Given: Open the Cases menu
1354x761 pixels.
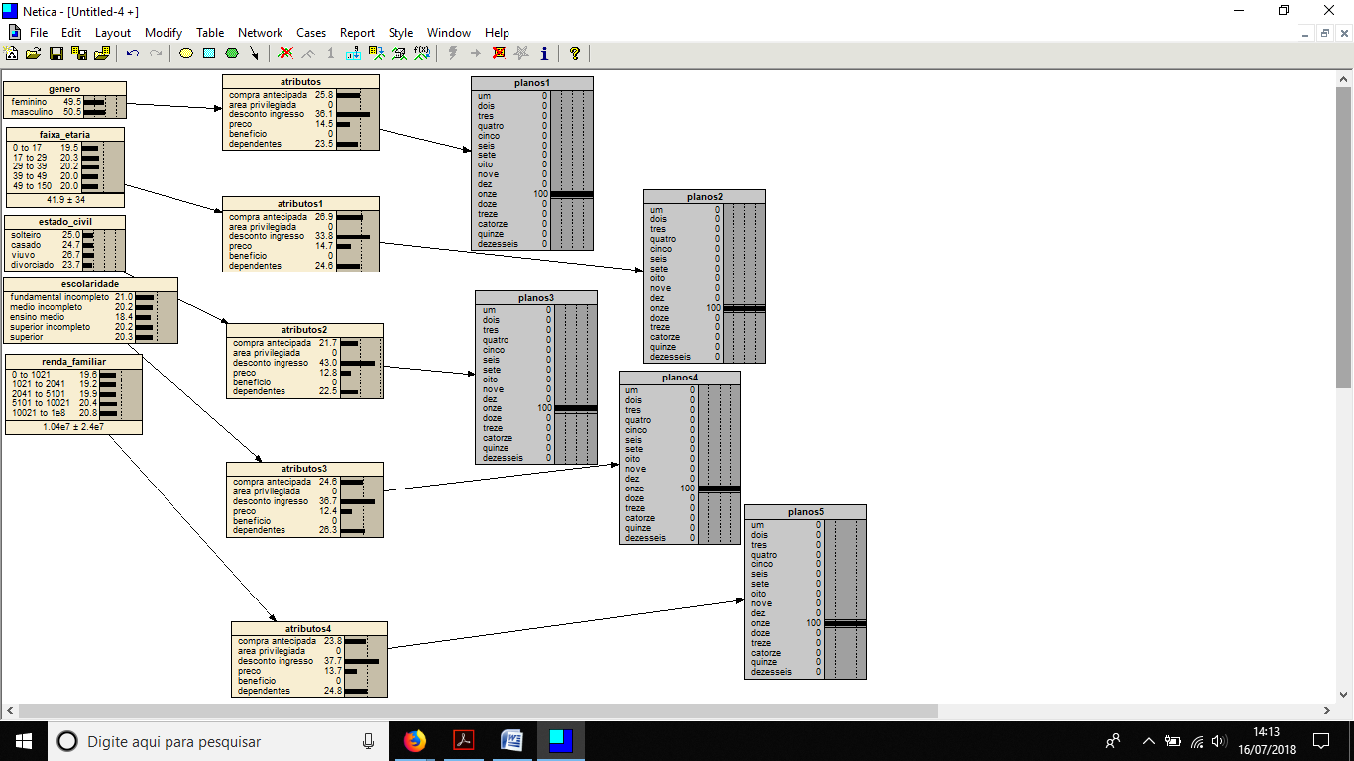Looking at the screenshot, I should coord(311,33).
